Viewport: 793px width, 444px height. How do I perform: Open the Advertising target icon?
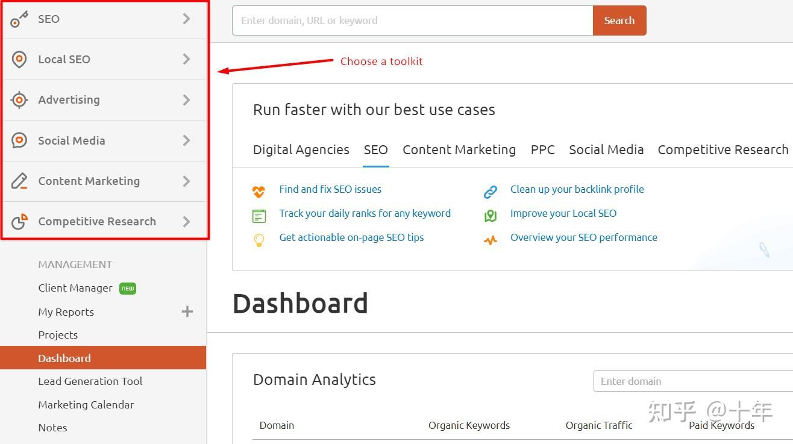click(x=19, y=100)
